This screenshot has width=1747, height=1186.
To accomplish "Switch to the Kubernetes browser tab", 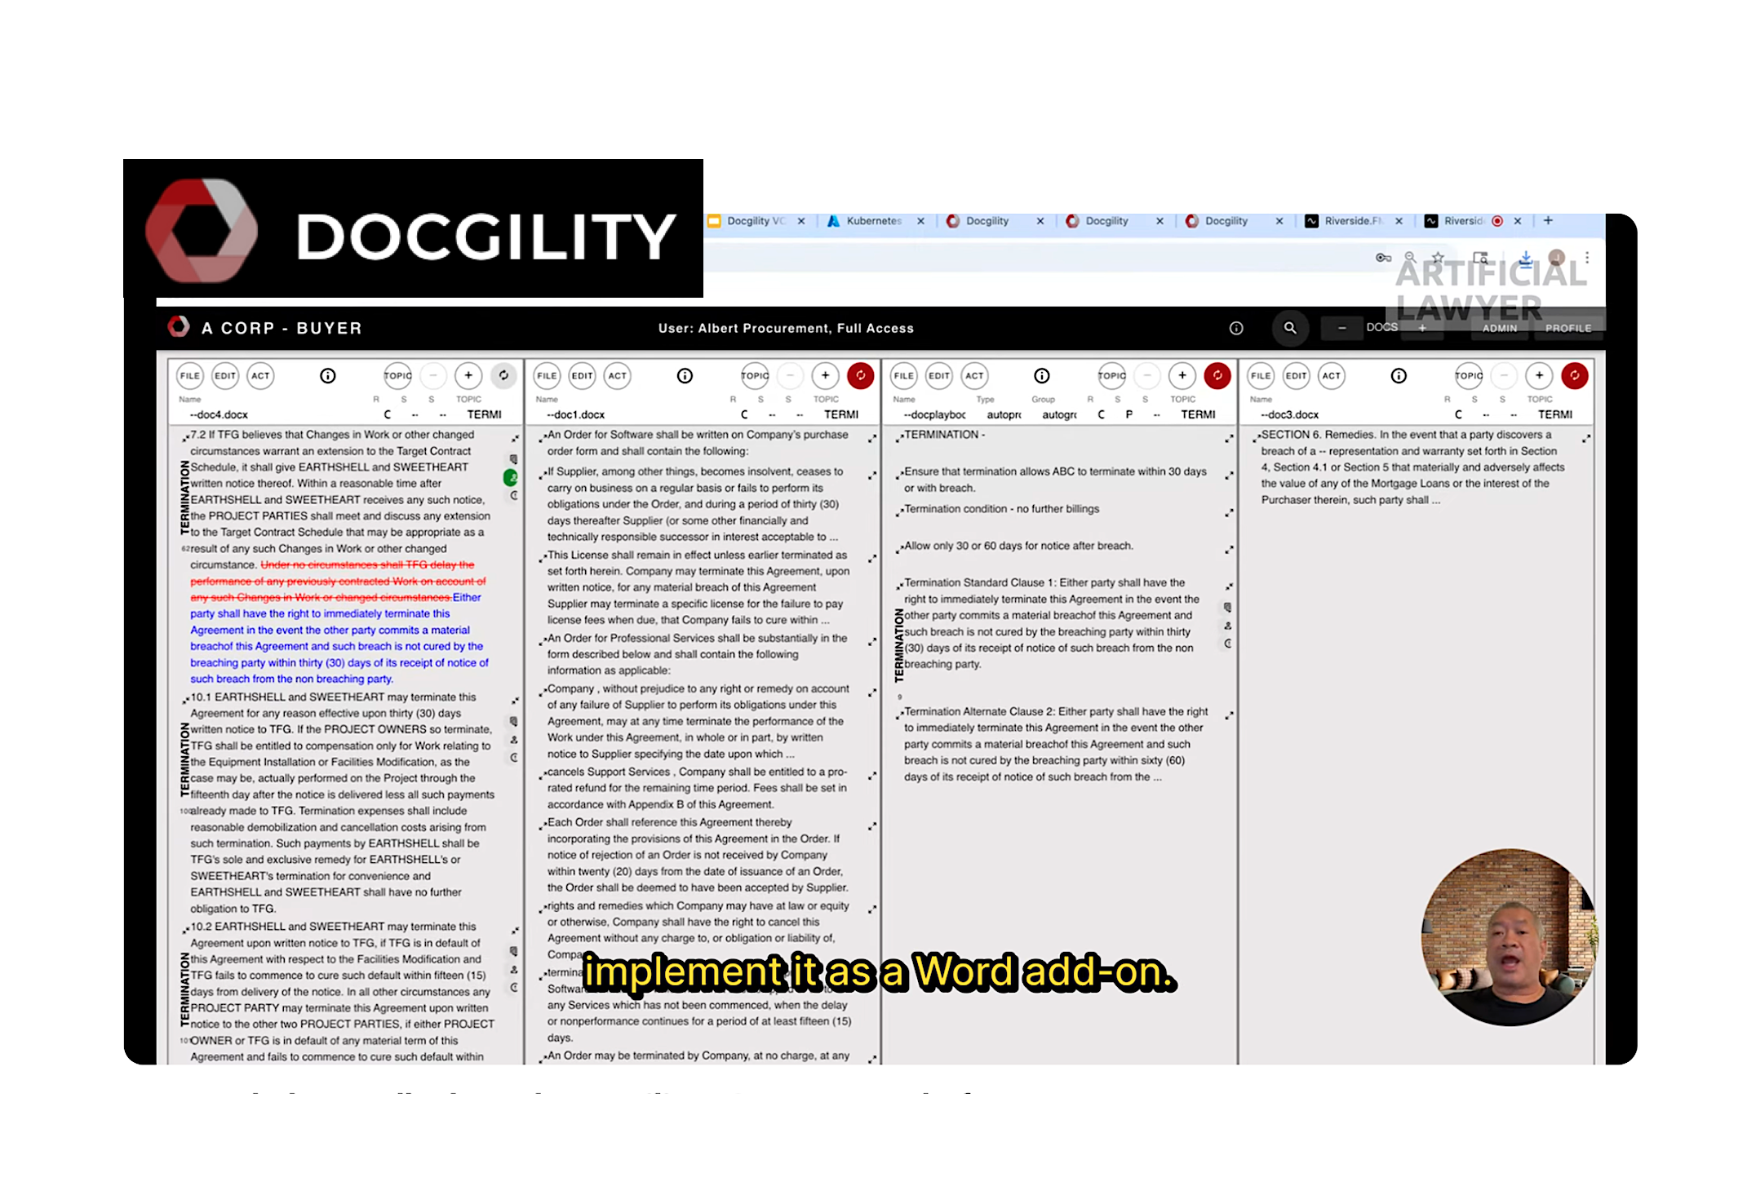I will coord(872,221).
